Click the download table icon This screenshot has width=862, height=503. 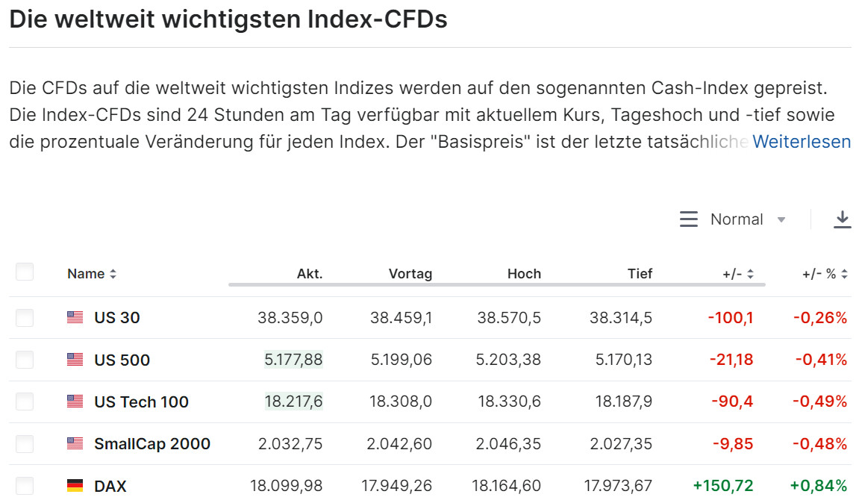(842, 219)
